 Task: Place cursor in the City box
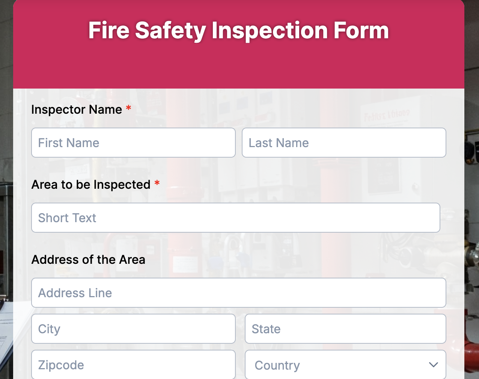coord(133,329)
